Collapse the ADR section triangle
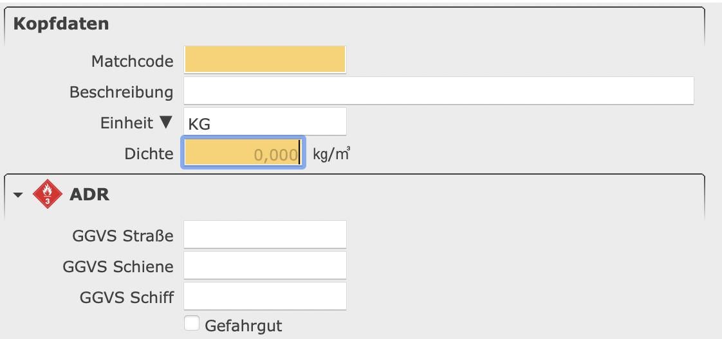Image resolution: width=722 pixels, height=339 pixels. coord(19,195)
